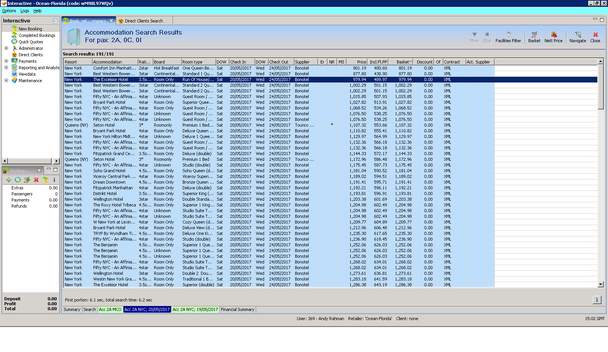Screen dimensions: 608x352
Task: Open the Basket shopping cart tool
Action: click(x=534, y=37)
